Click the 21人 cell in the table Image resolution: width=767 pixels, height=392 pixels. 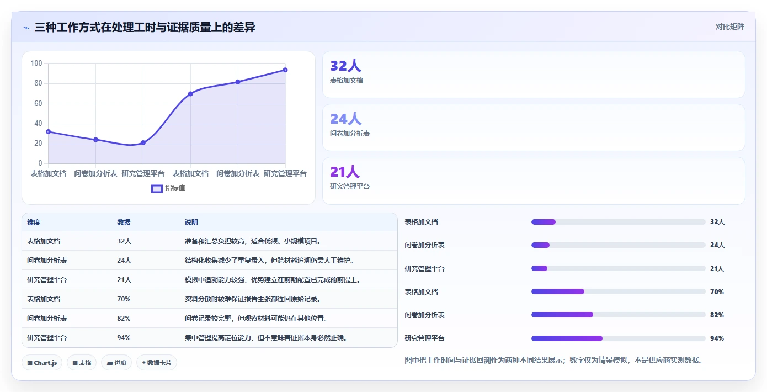pos(124,280)
